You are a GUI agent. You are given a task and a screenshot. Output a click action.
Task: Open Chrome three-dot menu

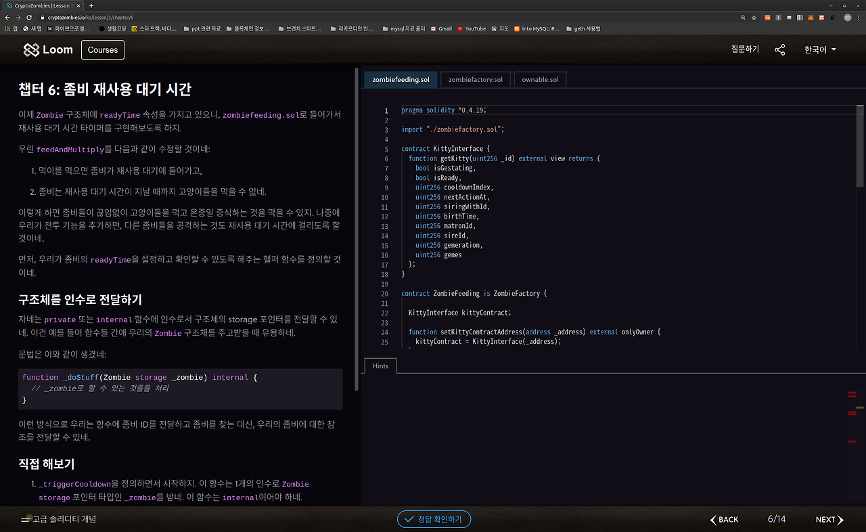pos(859,17)
